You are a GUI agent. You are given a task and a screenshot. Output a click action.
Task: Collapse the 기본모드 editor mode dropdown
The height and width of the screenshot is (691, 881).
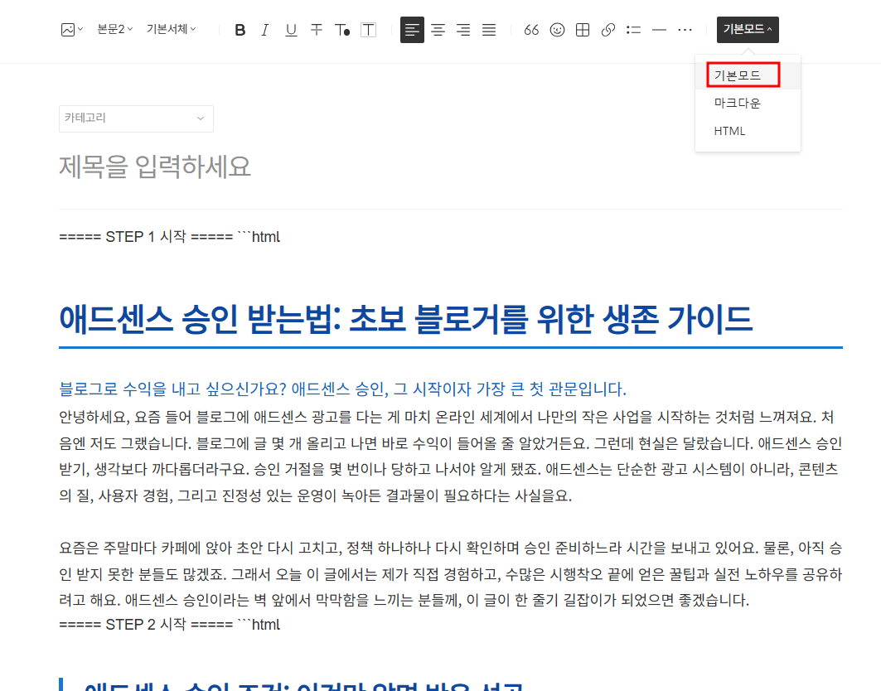[x=748, y=30]
